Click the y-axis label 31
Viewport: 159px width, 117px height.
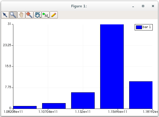[x=9, y=24]
